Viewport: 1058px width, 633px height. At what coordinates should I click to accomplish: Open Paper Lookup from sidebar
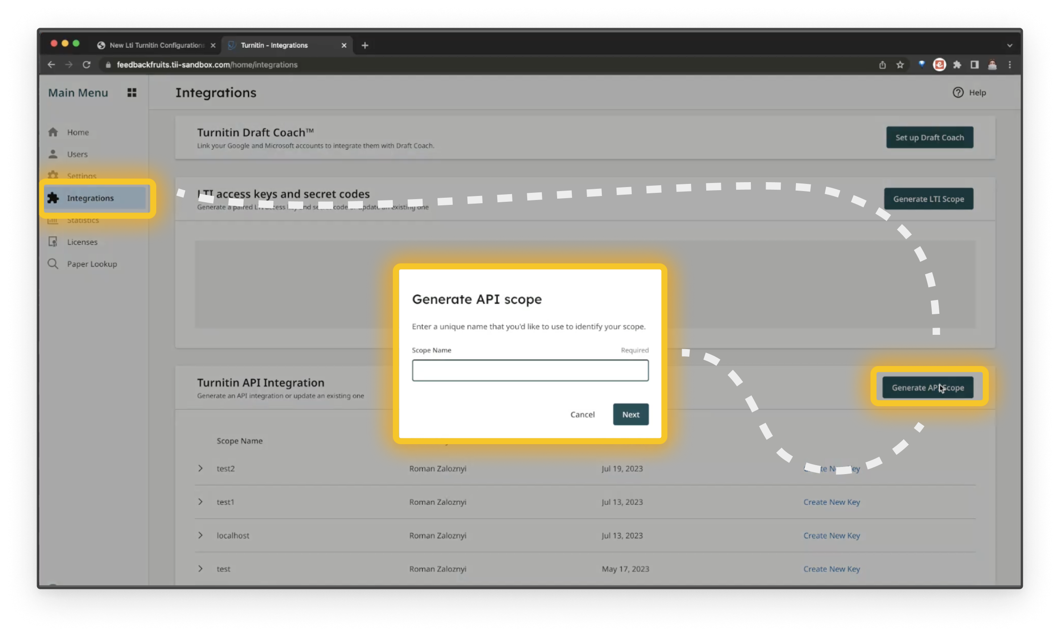(x=92, y=264)
